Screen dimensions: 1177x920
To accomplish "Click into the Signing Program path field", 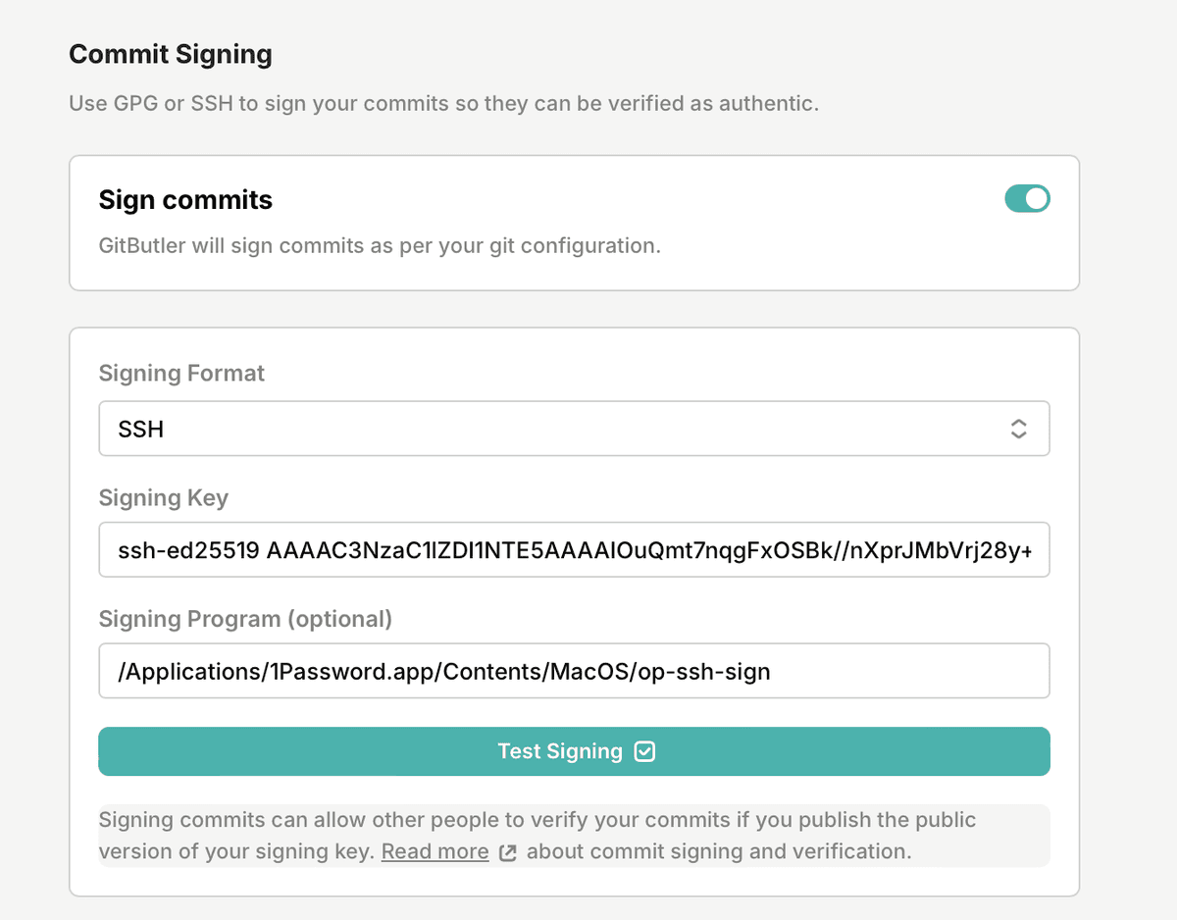I will pyautogui.click(x=574, y=672).
